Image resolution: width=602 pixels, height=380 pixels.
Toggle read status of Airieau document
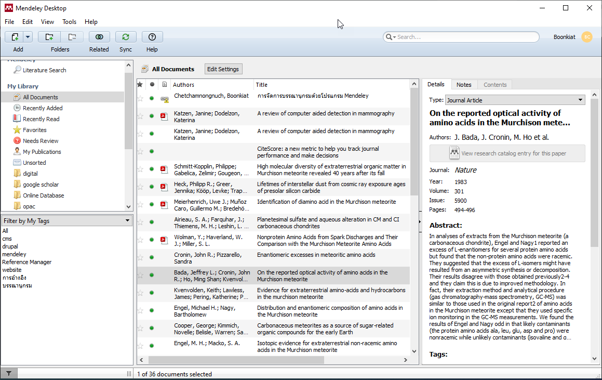[152, 222]
